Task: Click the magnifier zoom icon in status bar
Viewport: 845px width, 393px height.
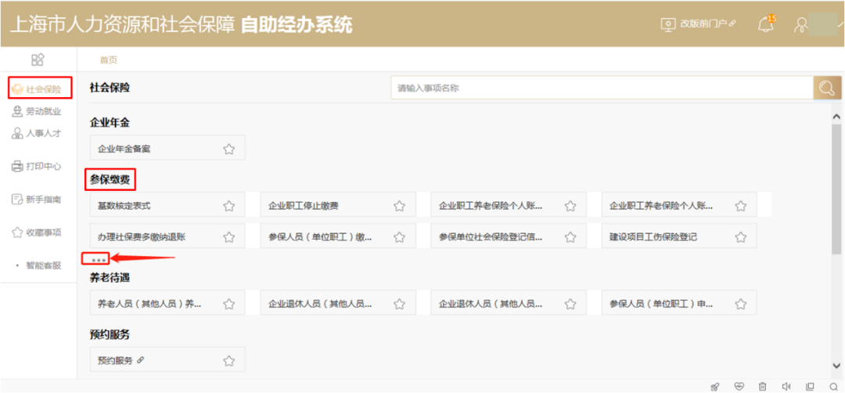Action: click(x=834, y=386)
